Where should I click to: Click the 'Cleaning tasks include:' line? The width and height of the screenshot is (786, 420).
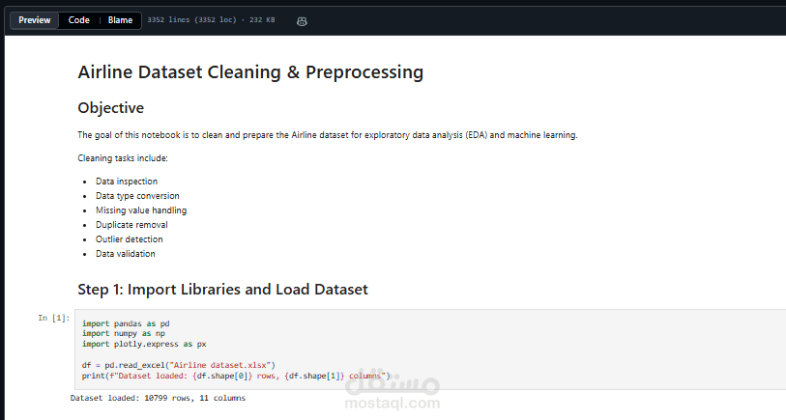tap(123, 158)
